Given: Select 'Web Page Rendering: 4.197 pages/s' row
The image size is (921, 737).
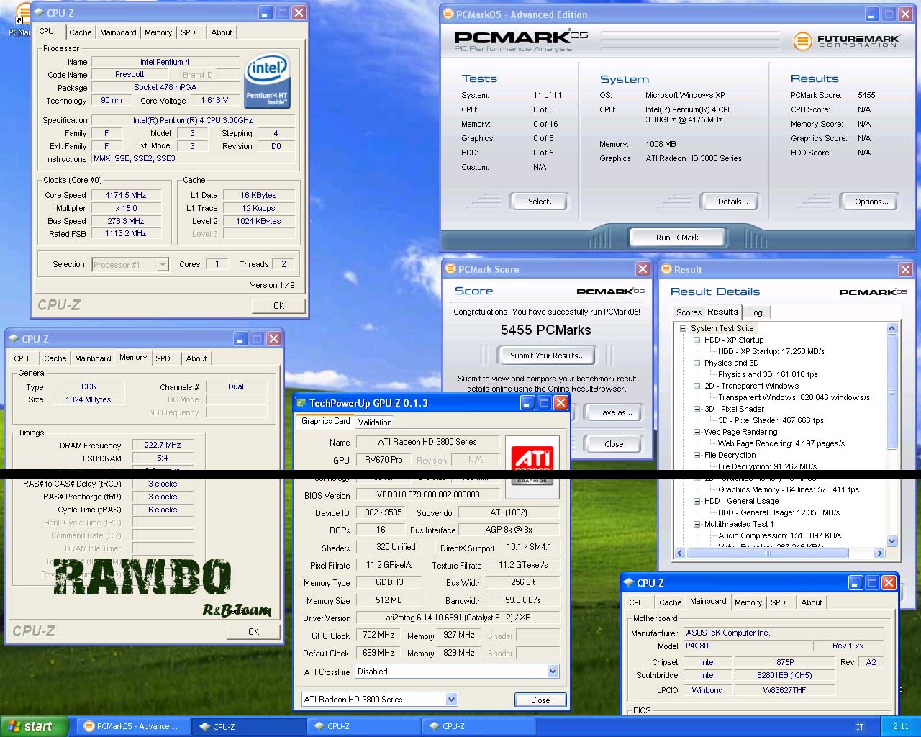Looking at the screenshot, I should tap(781, 443).
